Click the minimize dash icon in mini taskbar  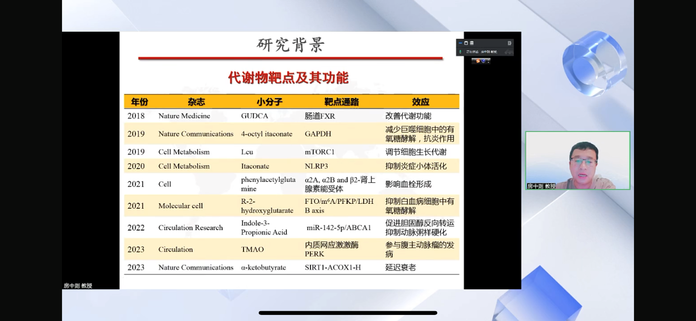tap(488, 60)
